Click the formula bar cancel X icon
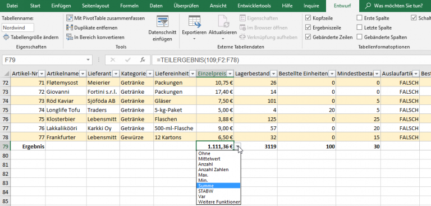This screenshot has width=431, height=206. tap(112, 59)
